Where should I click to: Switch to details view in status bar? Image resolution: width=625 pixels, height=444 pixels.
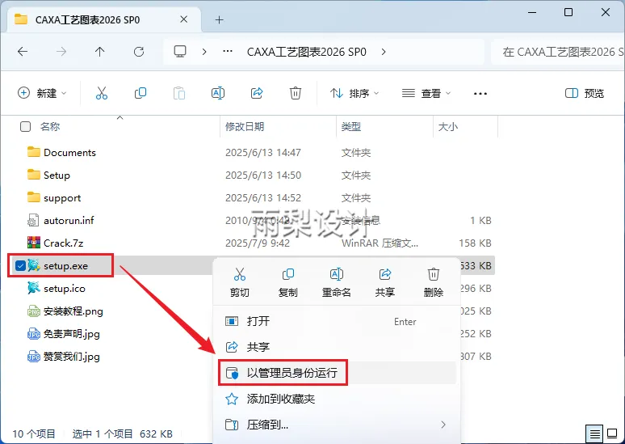pyautogui.click(x=594, y=433)
